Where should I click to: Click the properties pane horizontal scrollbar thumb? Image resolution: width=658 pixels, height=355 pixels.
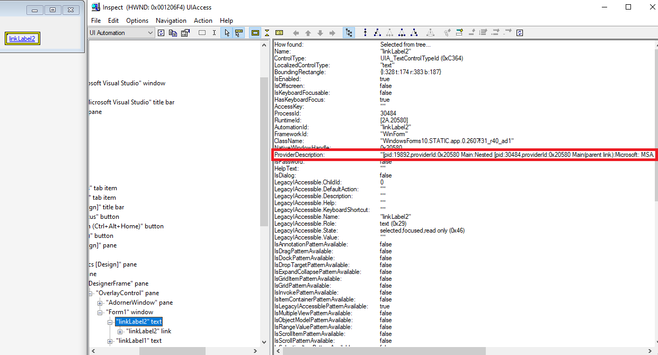(384, 351)
